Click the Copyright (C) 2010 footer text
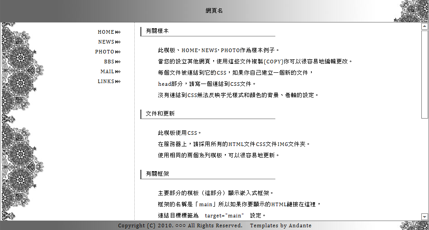The width and height of the screenshot is (429, 230). pos(180,226)
